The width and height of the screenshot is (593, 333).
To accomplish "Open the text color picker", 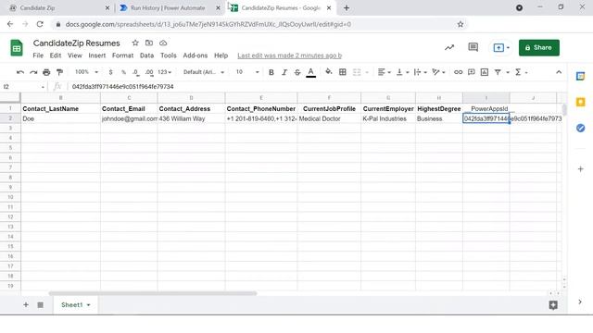I will click(311, 72).
